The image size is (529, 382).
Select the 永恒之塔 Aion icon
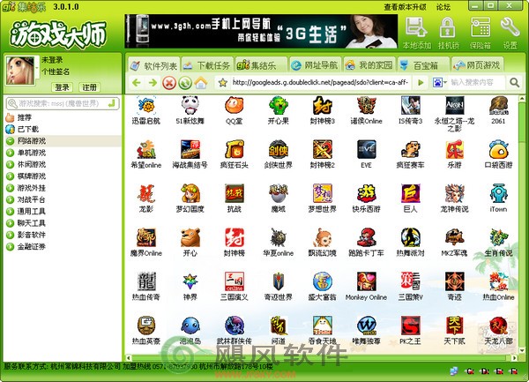(454, 105)
